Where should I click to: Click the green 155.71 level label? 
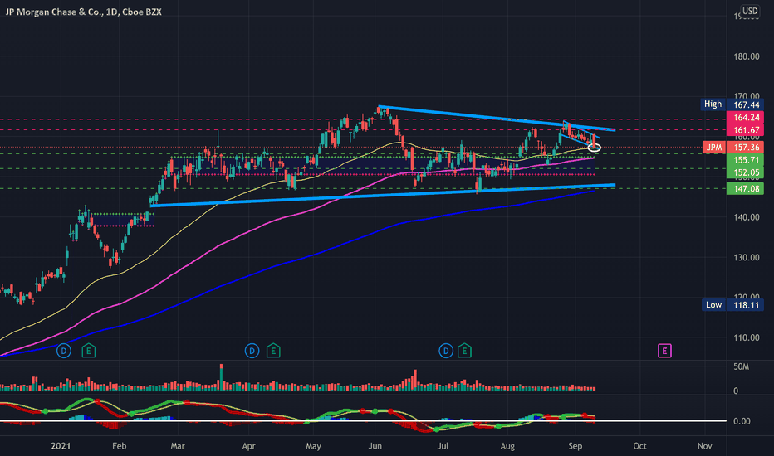pyautogui.click(x=746, y=160)
